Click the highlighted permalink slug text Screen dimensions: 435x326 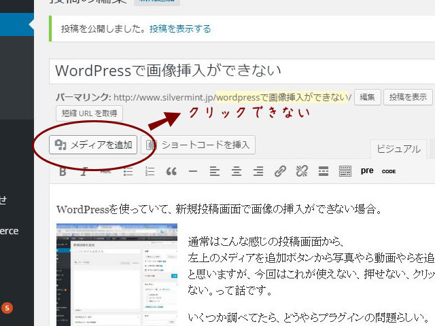point(282,97)
